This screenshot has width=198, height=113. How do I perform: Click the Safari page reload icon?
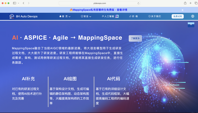138,3
